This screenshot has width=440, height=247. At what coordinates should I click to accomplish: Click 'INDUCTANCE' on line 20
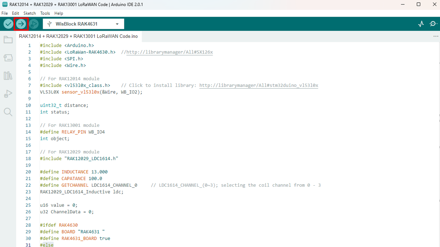[75, 172]
